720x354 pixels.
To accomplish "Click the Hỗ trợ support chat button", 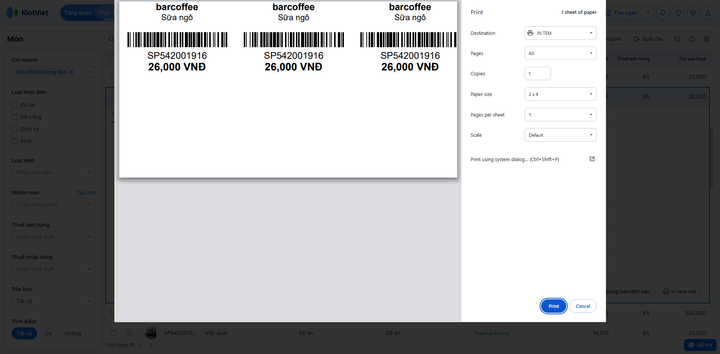I will 700,345.
